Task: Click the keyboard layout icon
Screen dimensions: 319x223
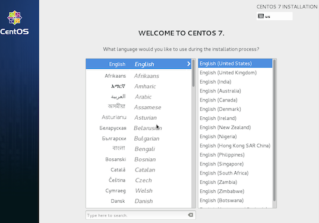Action: (261, 16)
